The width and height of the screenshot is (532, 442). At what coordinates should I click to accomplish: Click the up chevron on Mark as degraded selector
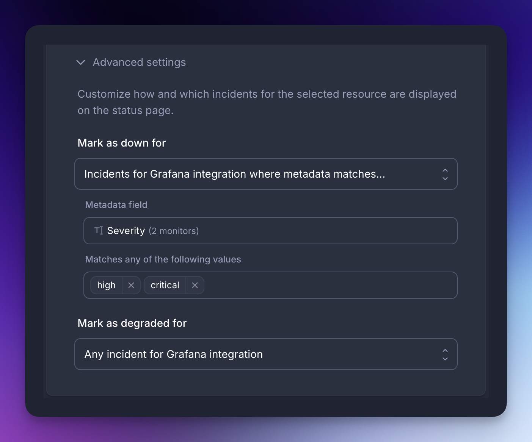coord(445,351)
